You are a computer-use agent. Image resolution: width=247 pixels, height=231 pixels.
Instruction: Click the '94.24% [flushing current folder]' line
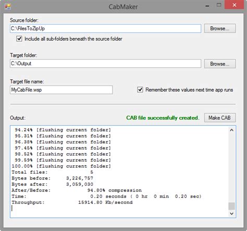[63, 130]
